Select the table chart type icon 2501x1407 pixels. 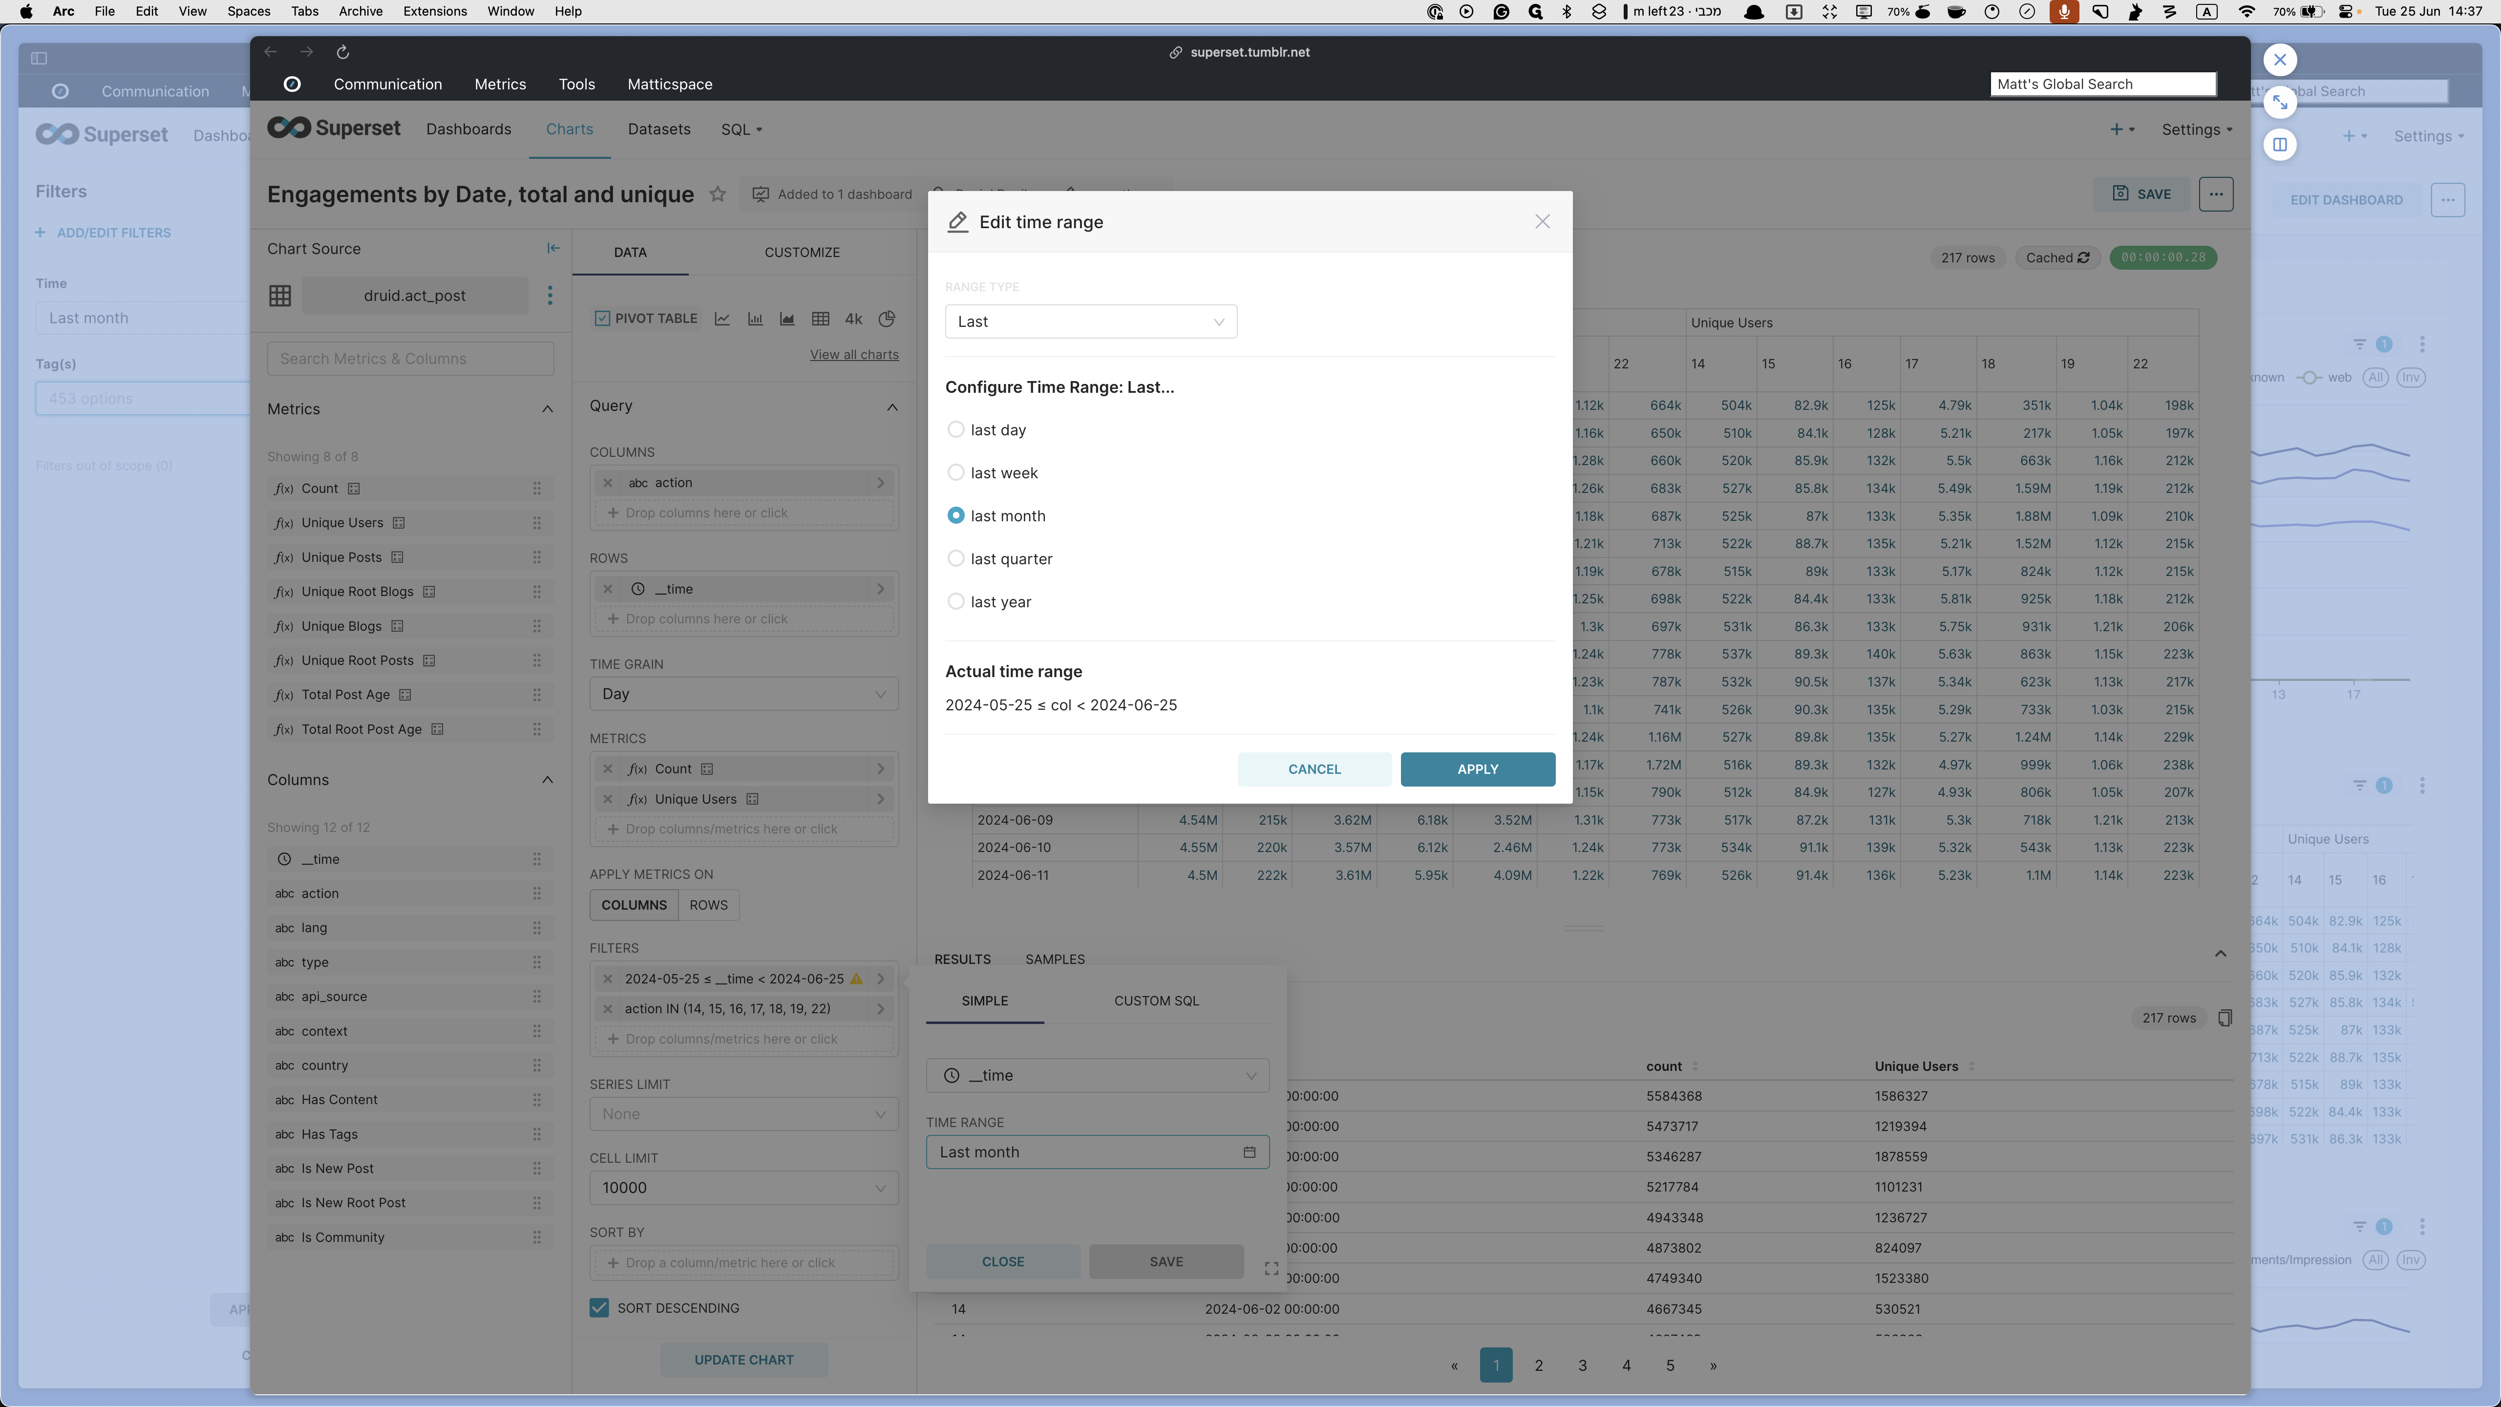coord(821,319)
